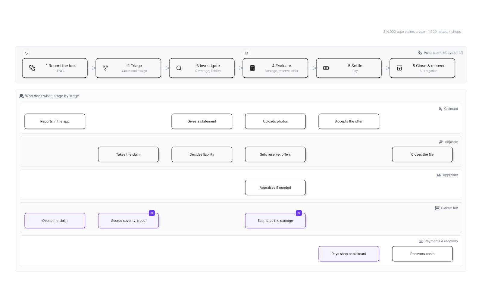Click the play icon above Report the loss

tap(26, 54)
